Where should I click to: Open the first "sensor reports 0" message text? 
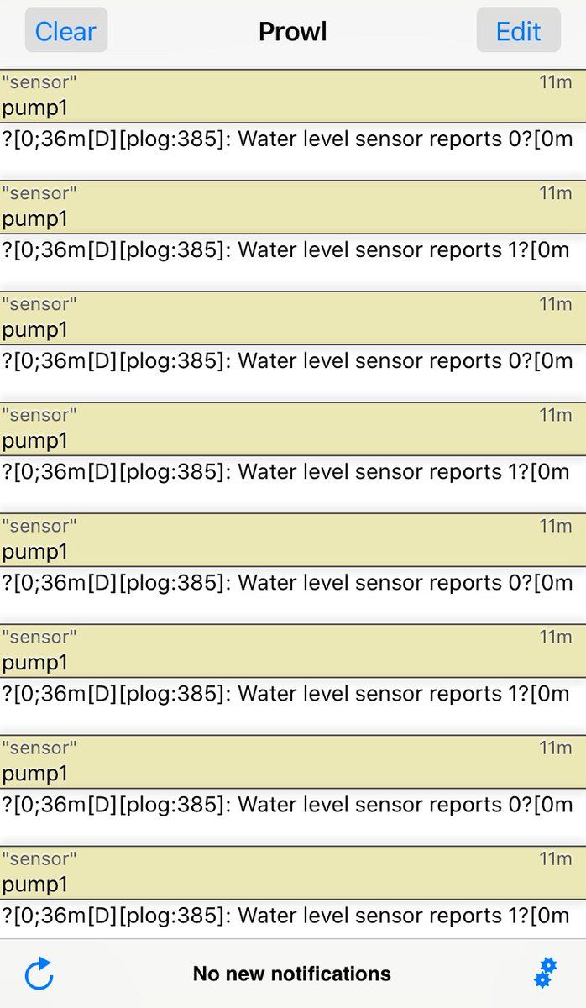286,139
